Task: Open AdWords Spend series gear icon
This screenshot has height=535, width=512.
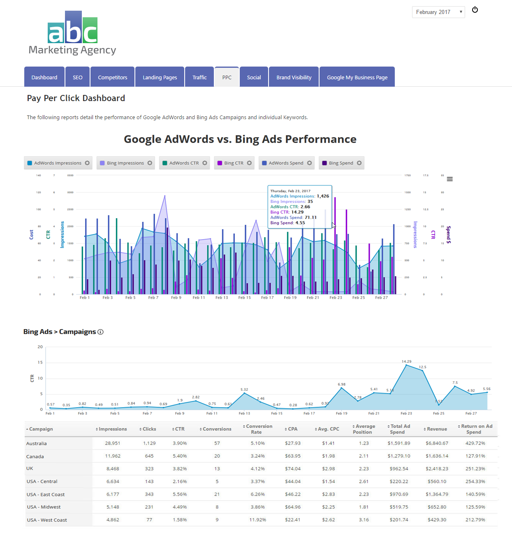Action: coord(309,163)
